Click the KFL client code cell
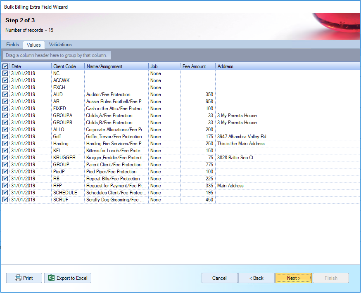 click(68, 151)
